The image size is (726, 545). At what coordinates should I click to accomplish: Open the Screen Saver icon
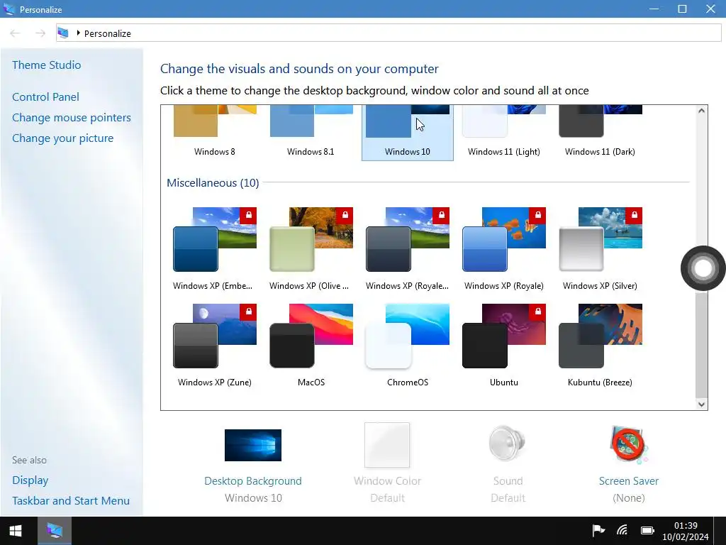tap(629, 444)
